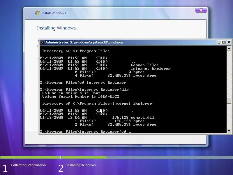Image resolution: width=233 pixels, height=175 pixels.
Task: Click the Internet Explorer prompt line ending in dir
Action: (84, 90)
